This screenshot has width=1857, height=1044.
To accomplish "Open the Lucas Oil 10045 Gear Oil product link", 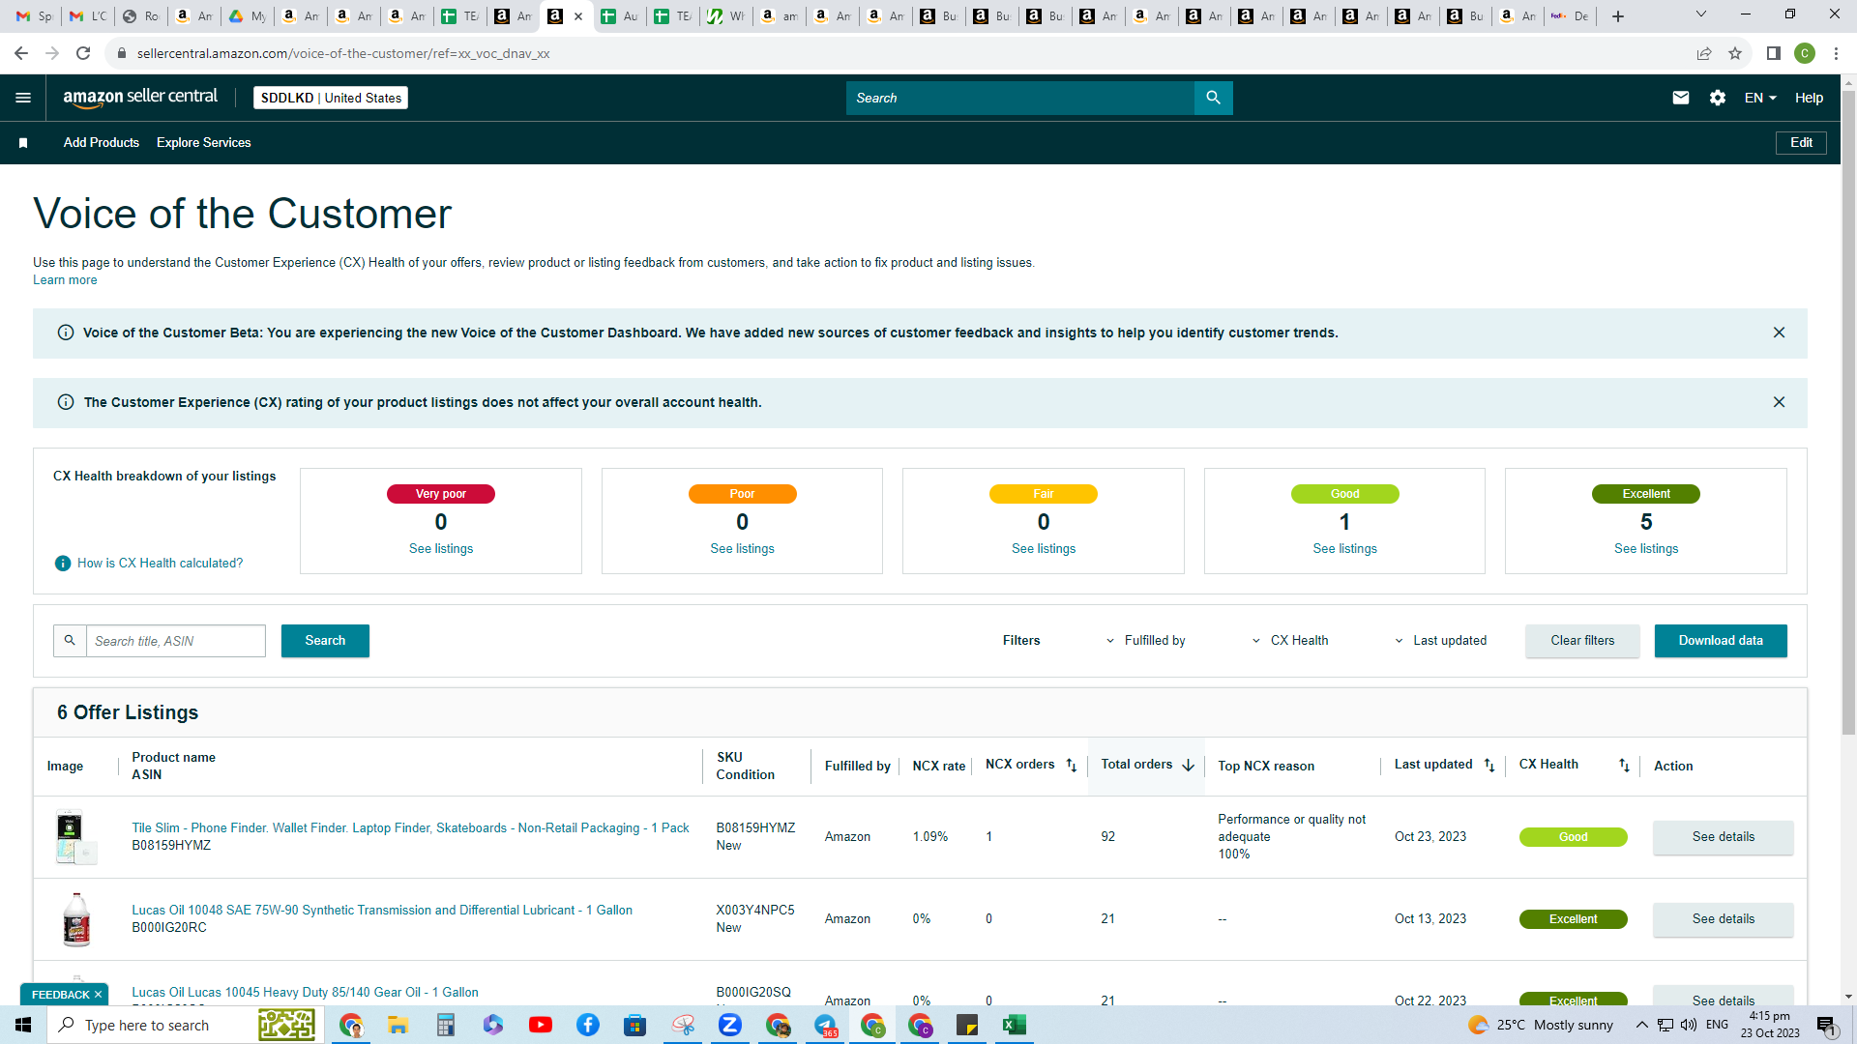I will [305, 993].
